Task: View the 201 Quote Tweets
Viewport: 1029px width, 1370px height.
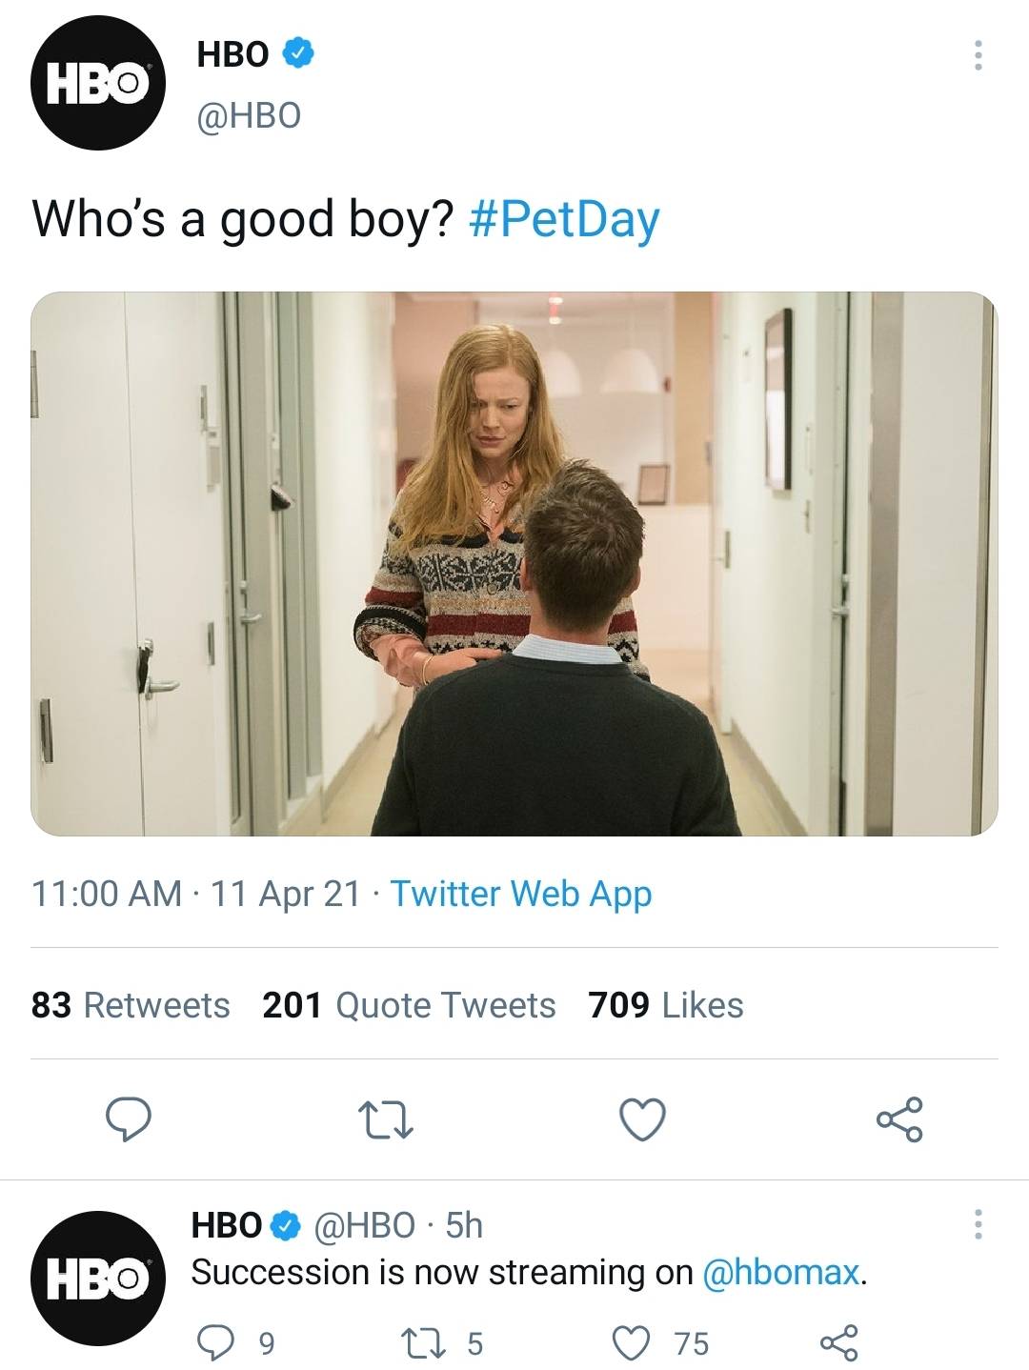Action: [x=410, y=1004]
